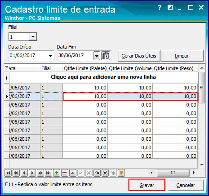Open the Filial dropdown
209x196 pixels.
[x=33, y=36]
